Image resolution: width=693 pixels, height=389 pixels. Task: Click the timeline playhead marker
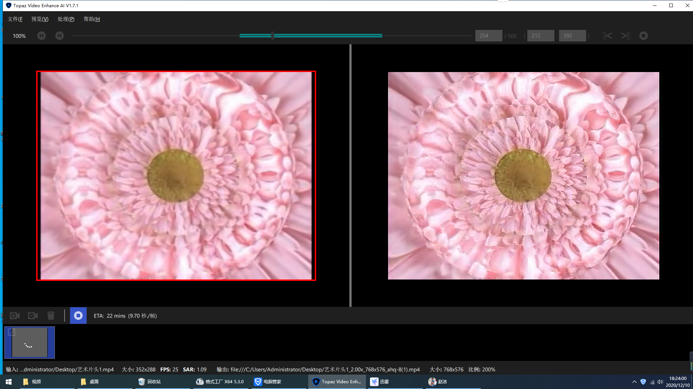273,35
